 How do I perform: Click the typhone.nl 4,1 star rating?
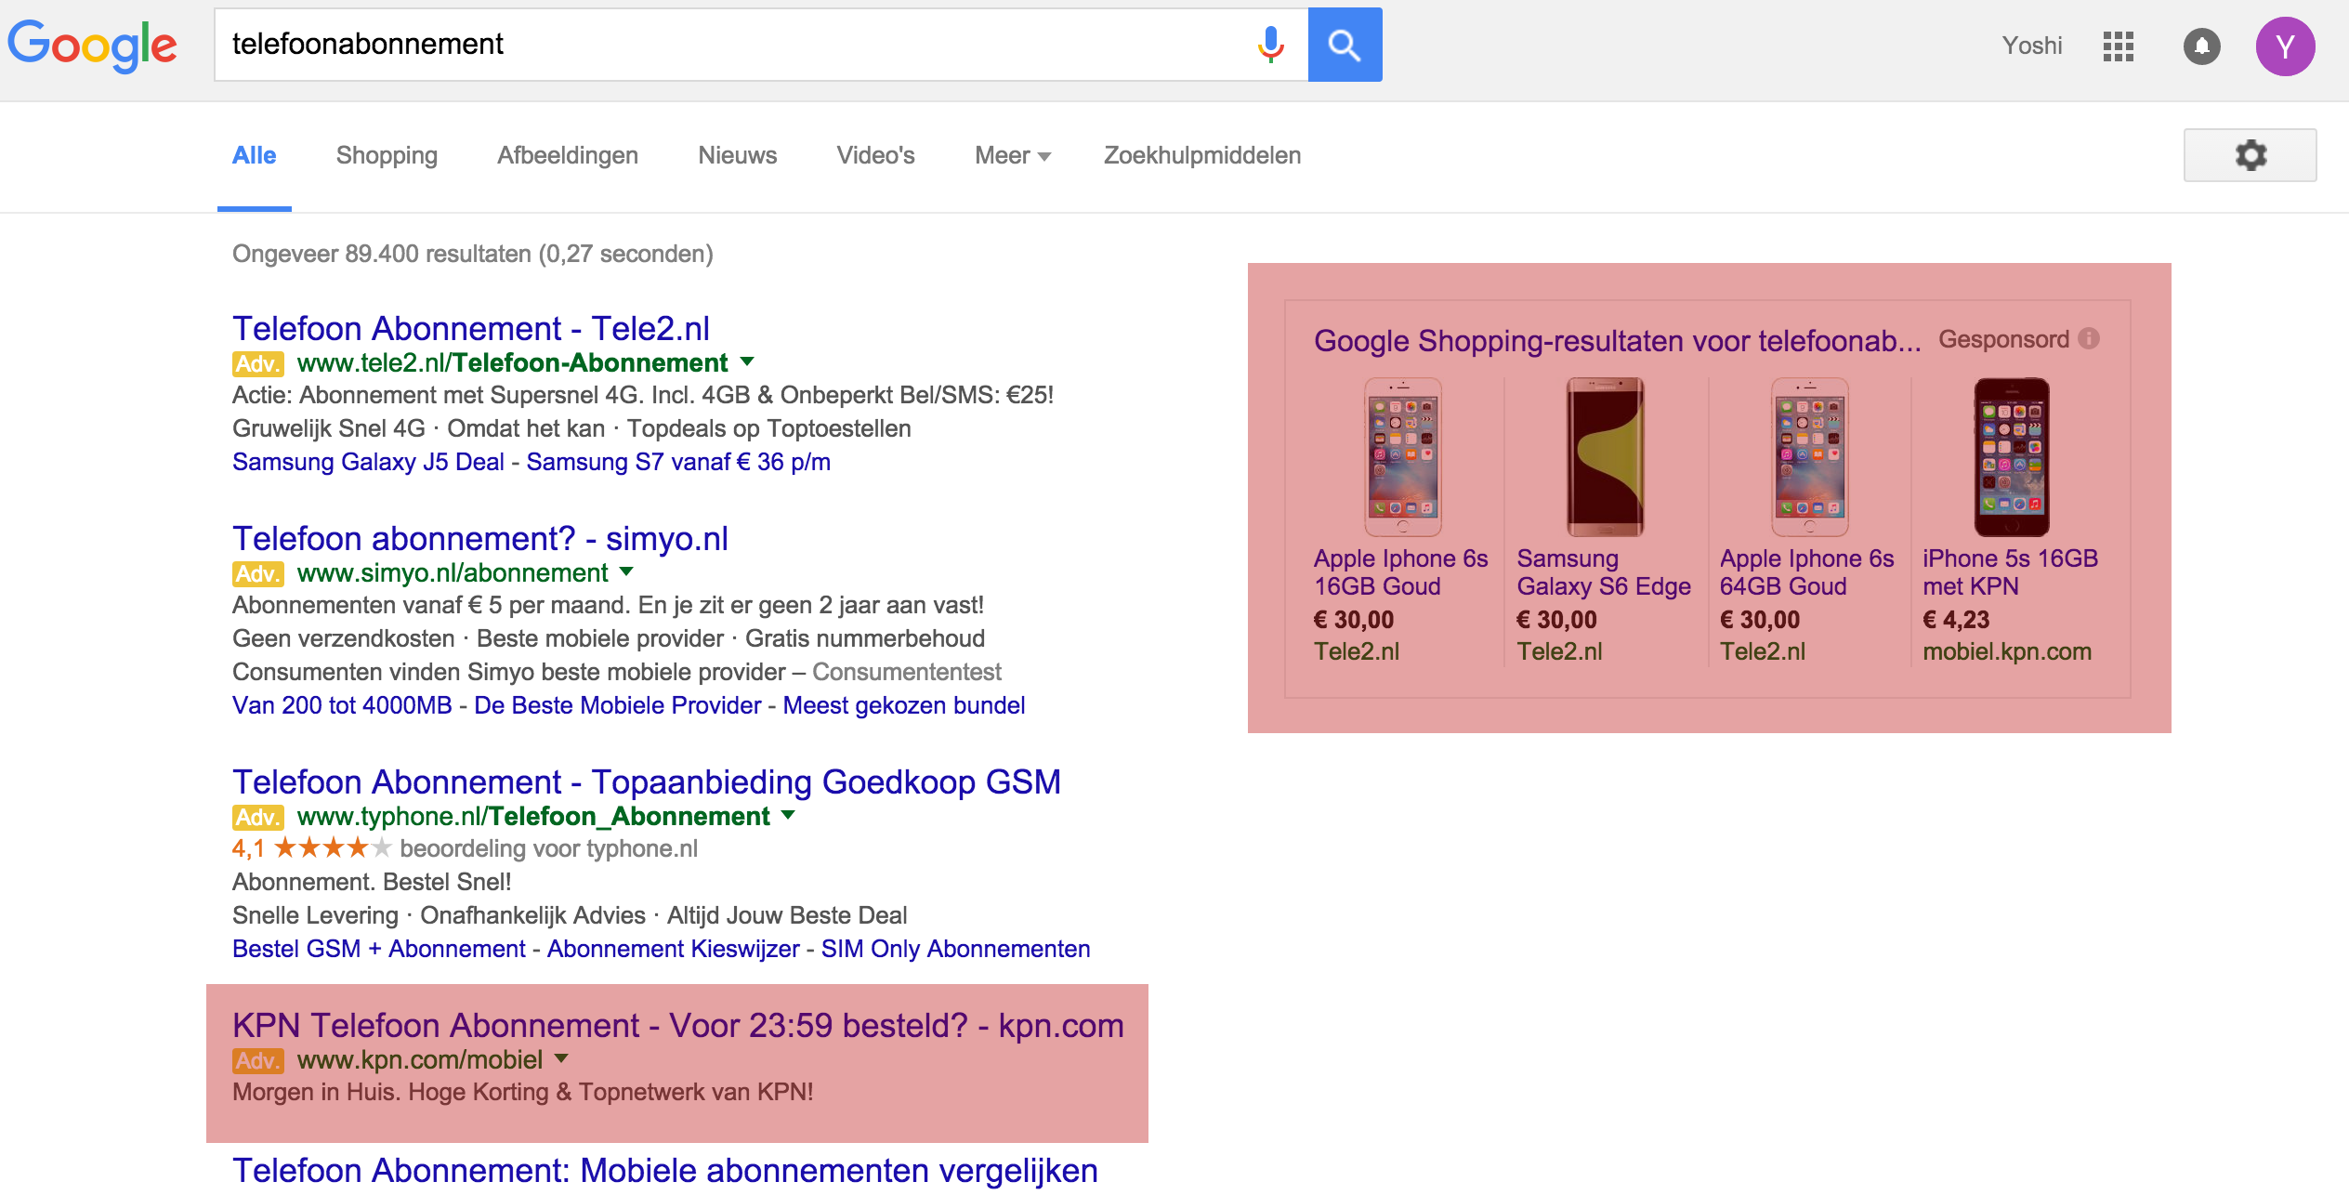coord(311,848)
